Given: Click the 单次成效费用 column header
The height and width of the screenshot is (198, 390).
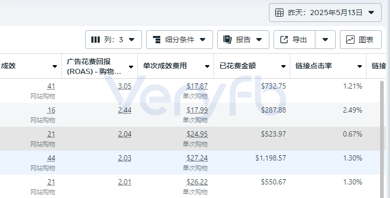Looking at the screenshot, I should click(175, 66).
